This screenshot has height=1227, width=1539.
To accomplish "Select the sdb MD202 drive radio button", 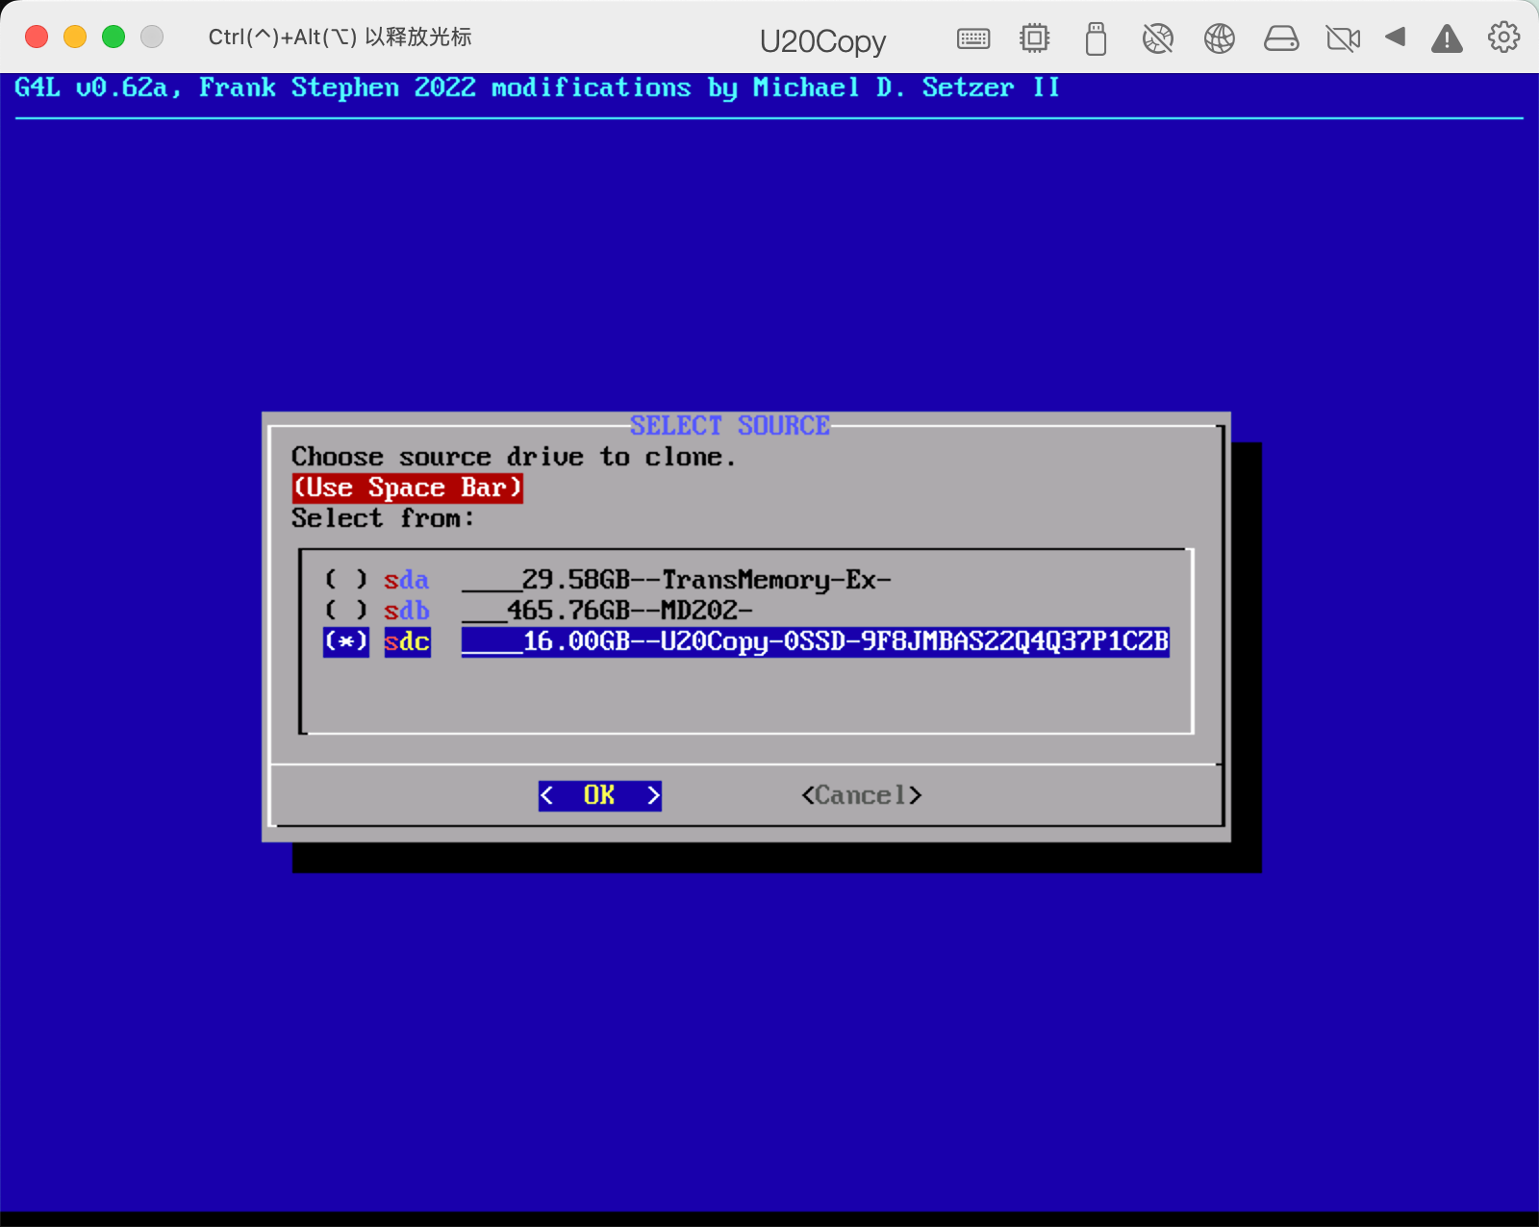I will [345, 610].
